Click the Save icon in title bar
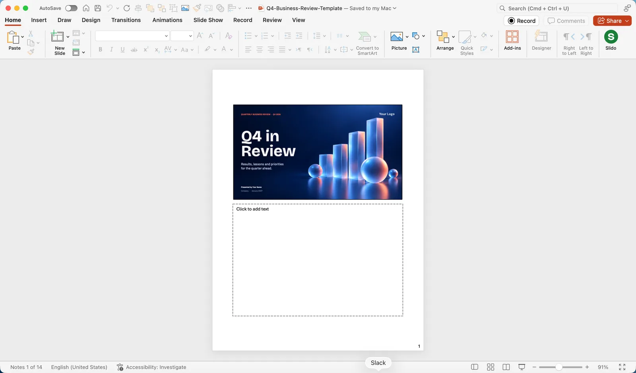 (97, 8)
